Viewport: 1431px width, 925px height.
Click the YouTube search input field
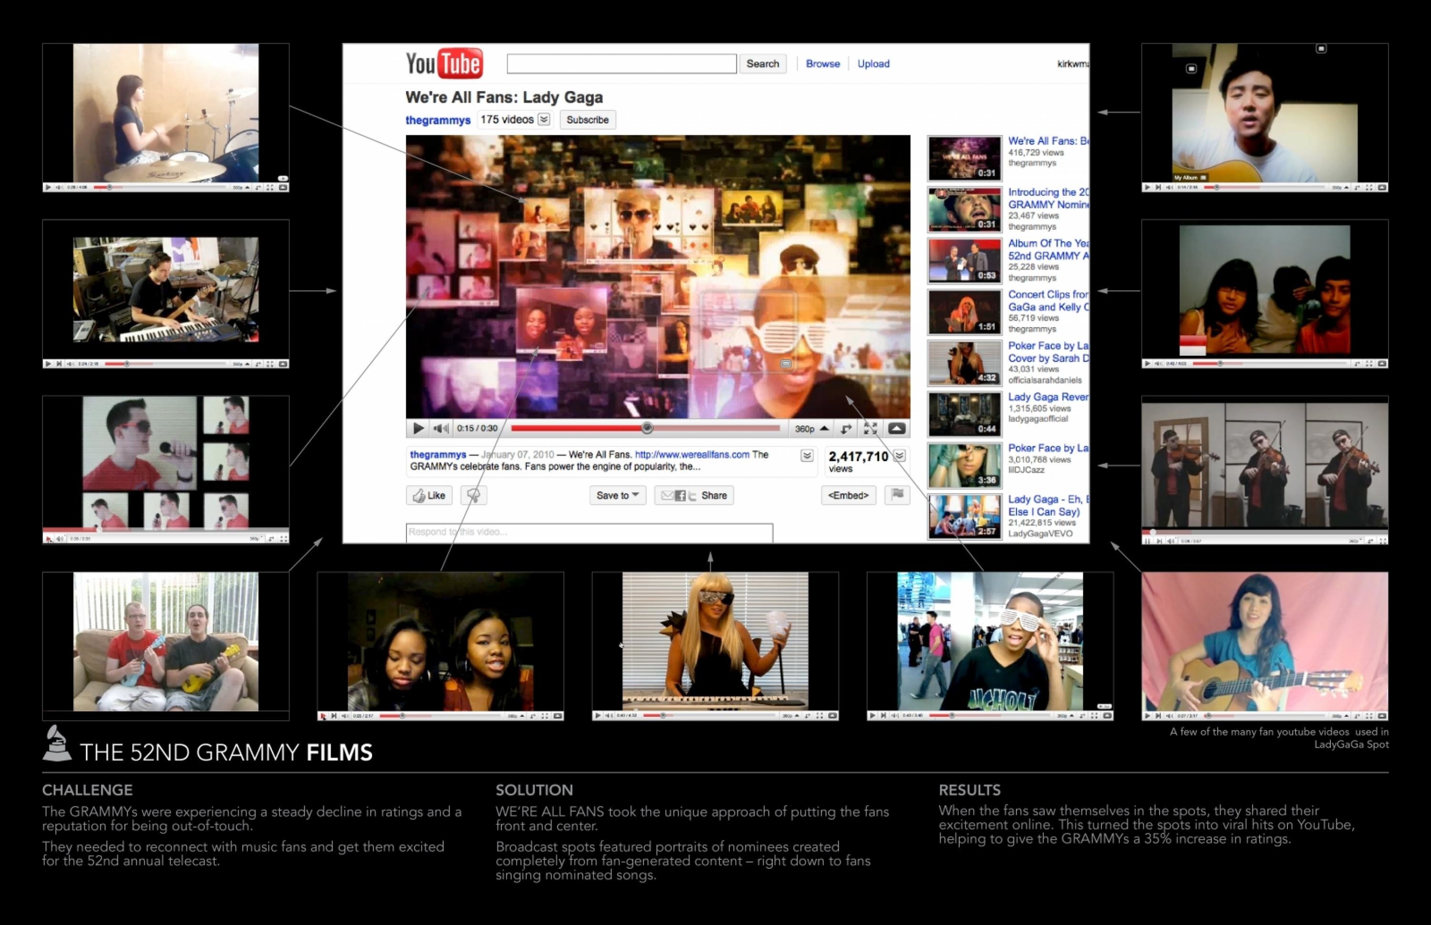[x=621, y=64]
